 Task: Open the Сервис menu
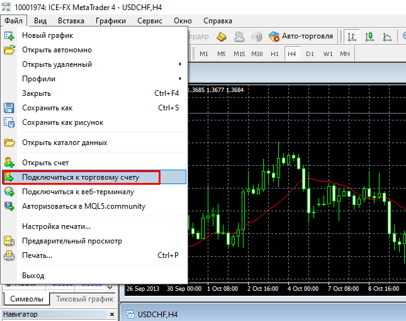(x=150, y=21)
